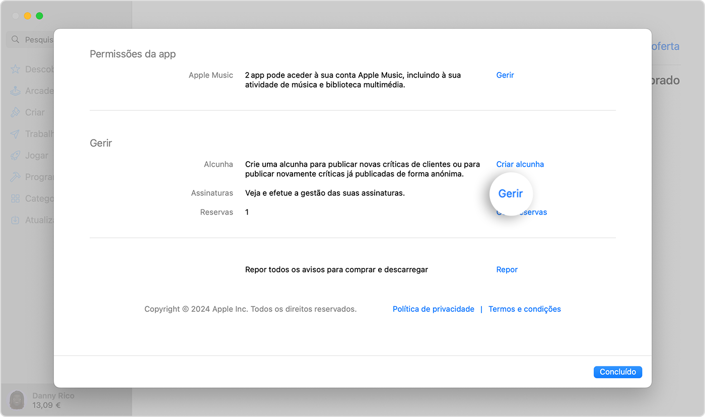This screenshot has width=705, height=417.
Task: Click Criar alcunha link
Action: click(520, 164)
